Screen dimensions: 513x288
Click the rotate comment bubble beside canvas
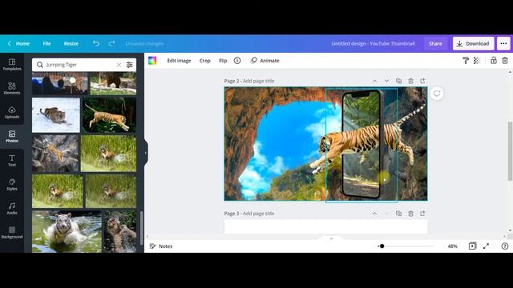pyautogui.click(x=436, y=94)
